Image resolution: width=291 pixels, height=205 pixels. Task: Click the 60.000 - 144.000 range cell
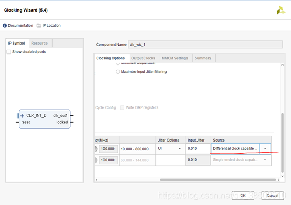click(x=138, y=160)
